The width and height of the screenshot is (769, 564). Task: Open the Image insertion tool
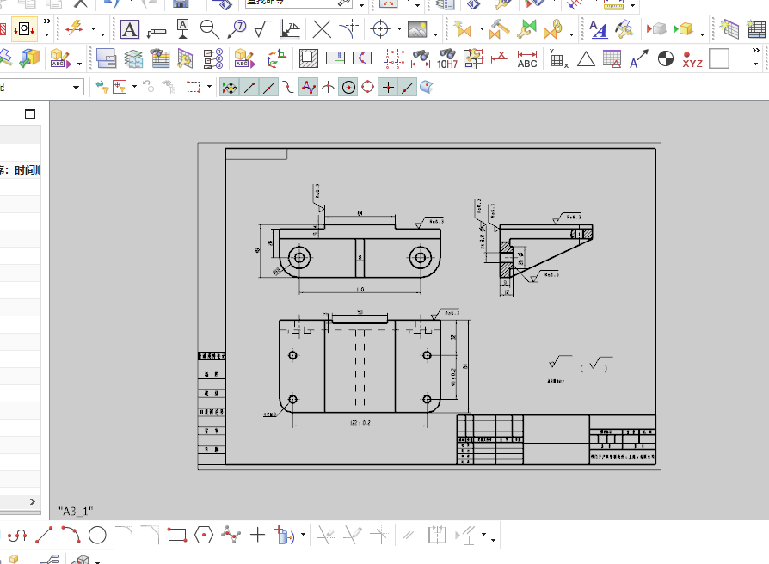(417, 29)
